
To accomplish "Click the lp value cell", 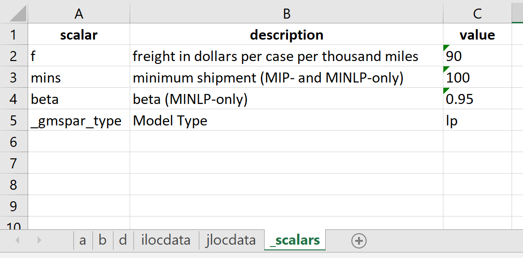I will (x=477, y=121).
